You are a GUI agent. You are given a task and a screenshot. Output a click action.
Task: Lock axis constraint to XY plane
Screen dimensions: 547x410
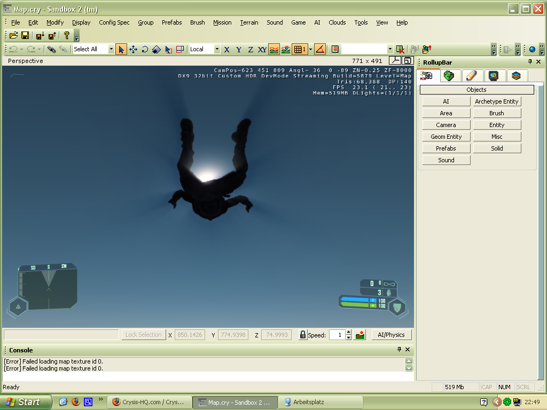(262, 49)
